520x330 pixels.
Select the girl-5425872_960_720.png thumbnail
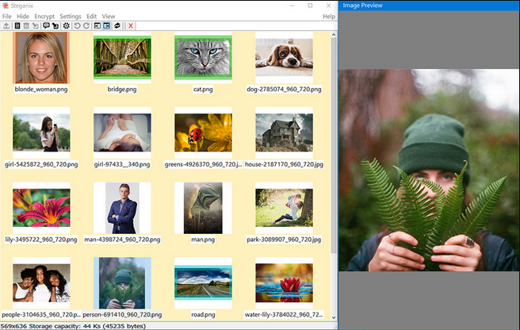point(41,132)
